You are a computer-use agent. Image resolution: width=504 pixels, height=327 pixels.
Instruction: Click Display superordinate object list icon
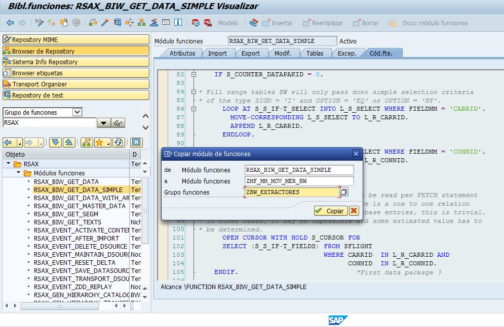(87, 143)
